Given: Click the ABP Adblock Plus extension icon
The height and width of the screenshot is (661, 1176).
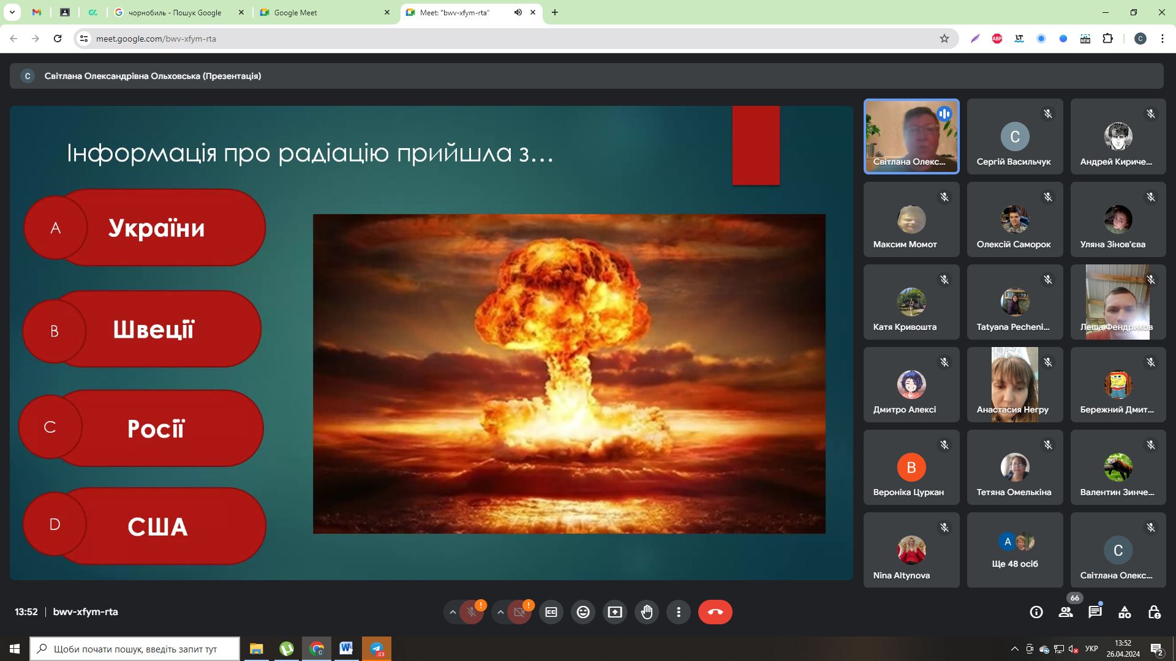Looking at the screenshot, I should (x=997, y=39).
